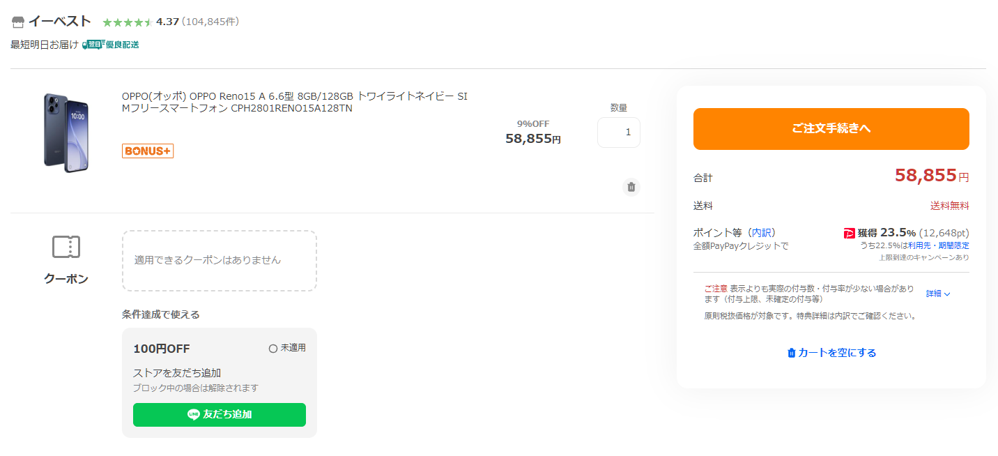Click the 送料無料 shipping text
This screenshot has height=456, width=998.
point(950,206)
